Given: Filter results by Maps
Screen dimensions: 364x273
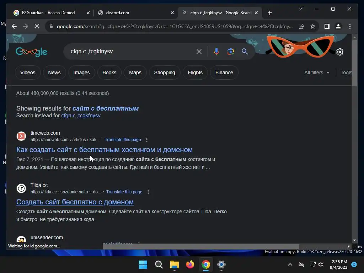Looking at the screenshot, I should pos(135,73).
